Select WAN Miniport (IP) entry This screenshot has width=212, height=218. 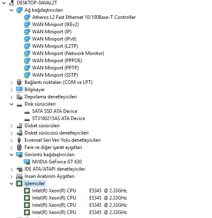click(52, 32)
